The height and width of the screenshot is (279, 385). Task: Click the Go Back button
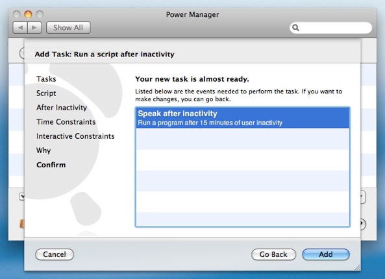(x=273, y=254)
